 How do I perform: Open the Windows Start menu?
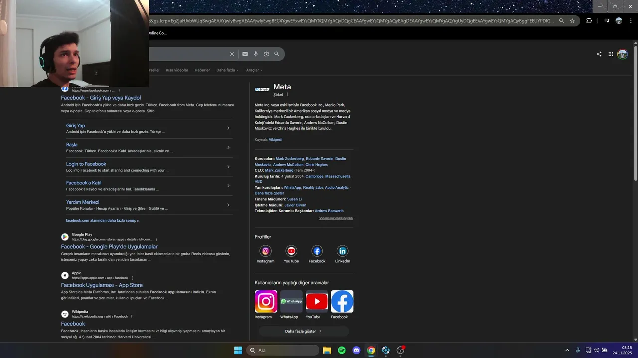[238, 350]
